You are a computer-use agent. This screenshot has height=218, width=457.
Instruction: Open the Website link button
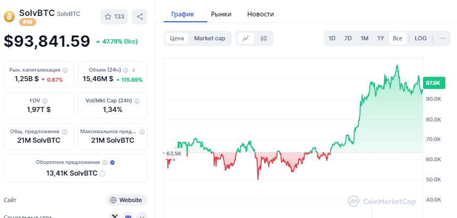pos(126,200)
